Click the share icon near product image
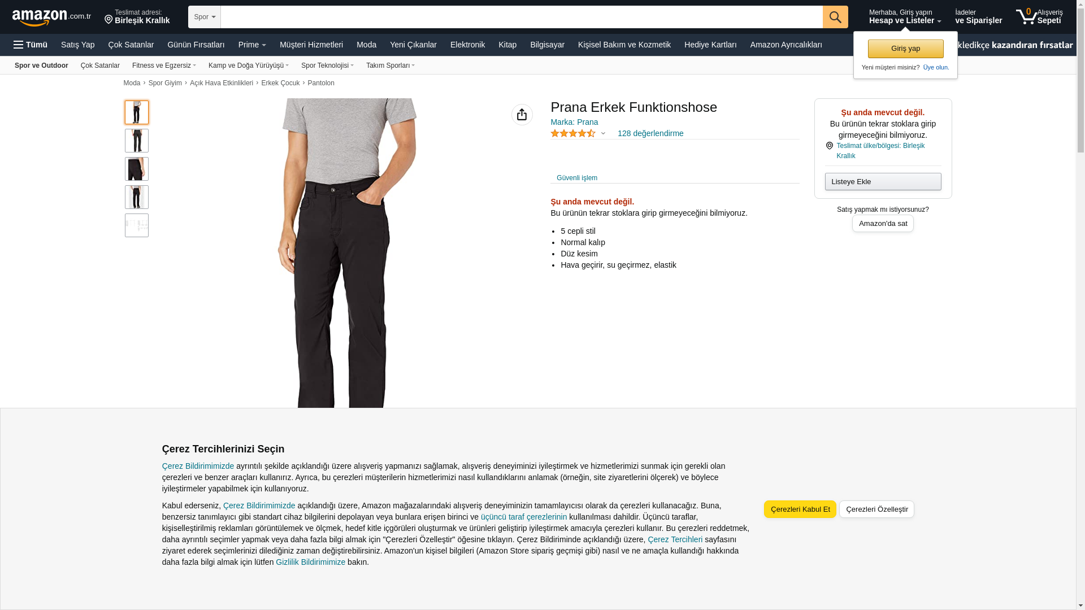Image resolution: width=1085 pixels, height=610 pixels. pyautogui.click(x=522, y=115)
